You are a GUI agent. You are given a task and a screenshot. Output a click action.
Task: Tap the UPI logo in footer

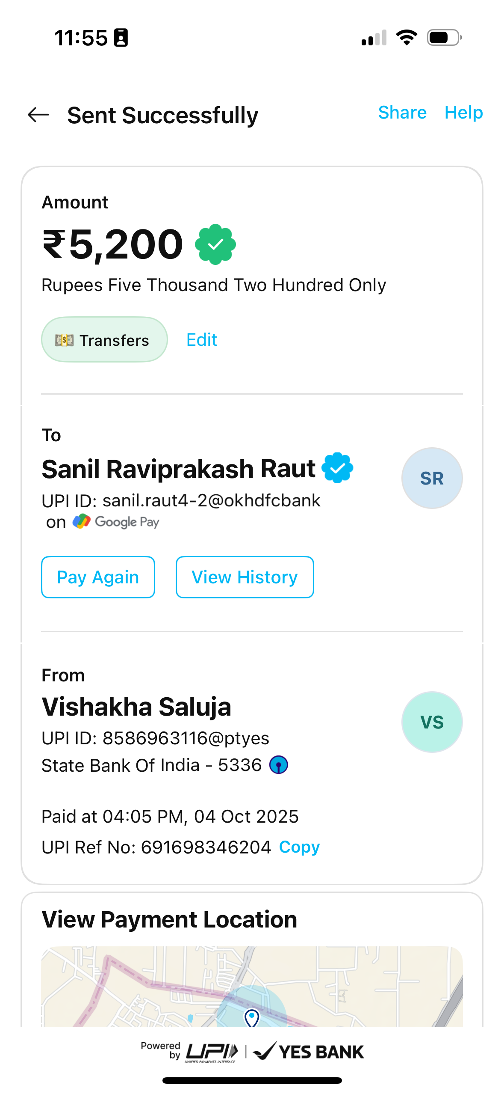pos(212,1052)
